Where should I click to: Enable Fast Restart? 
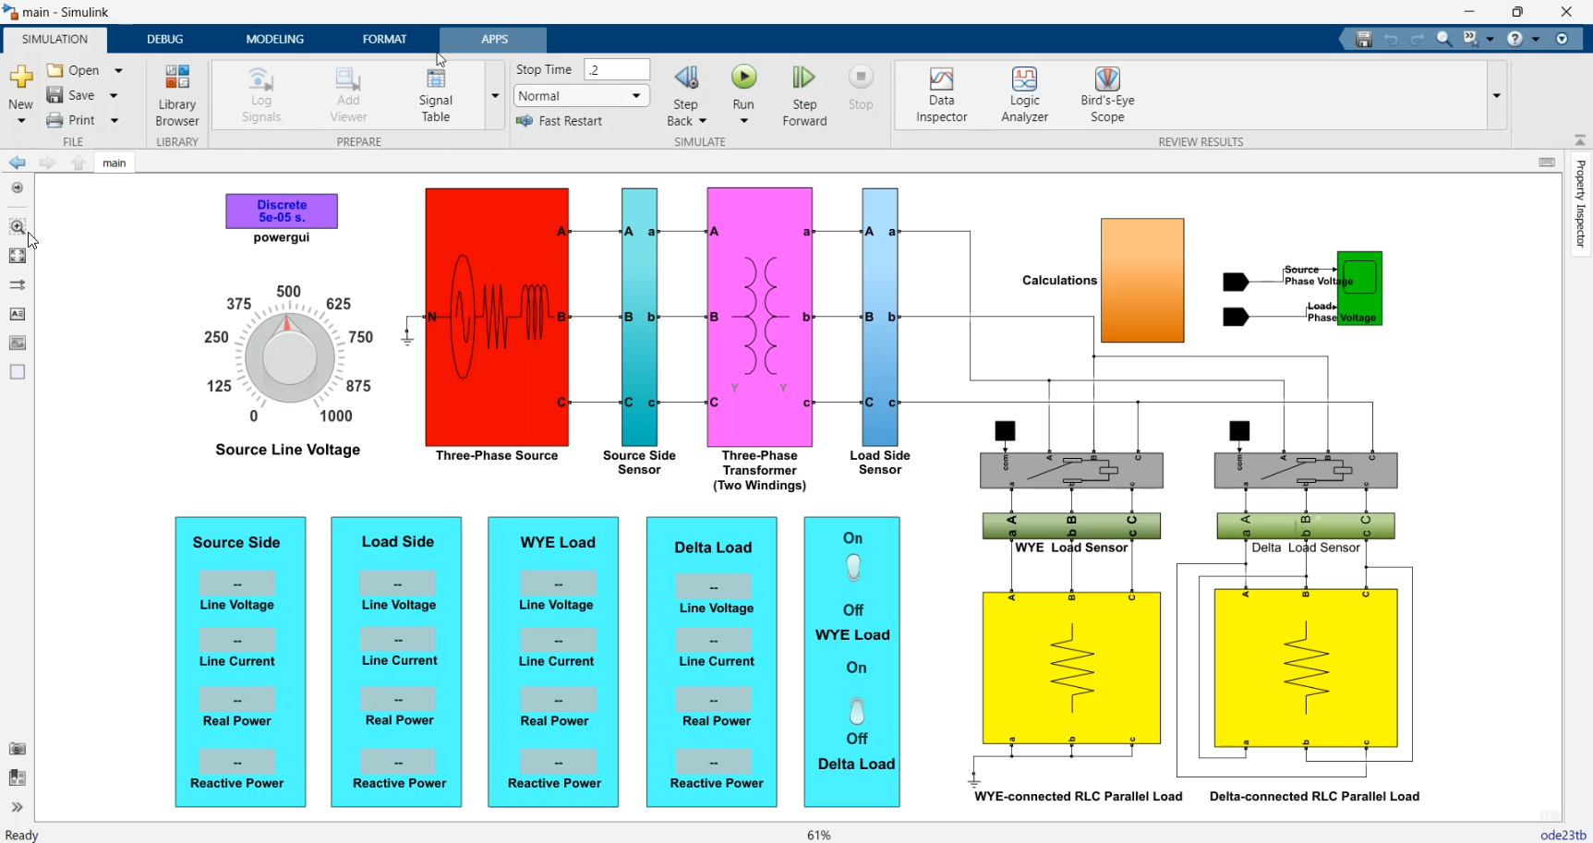[560, 120]
